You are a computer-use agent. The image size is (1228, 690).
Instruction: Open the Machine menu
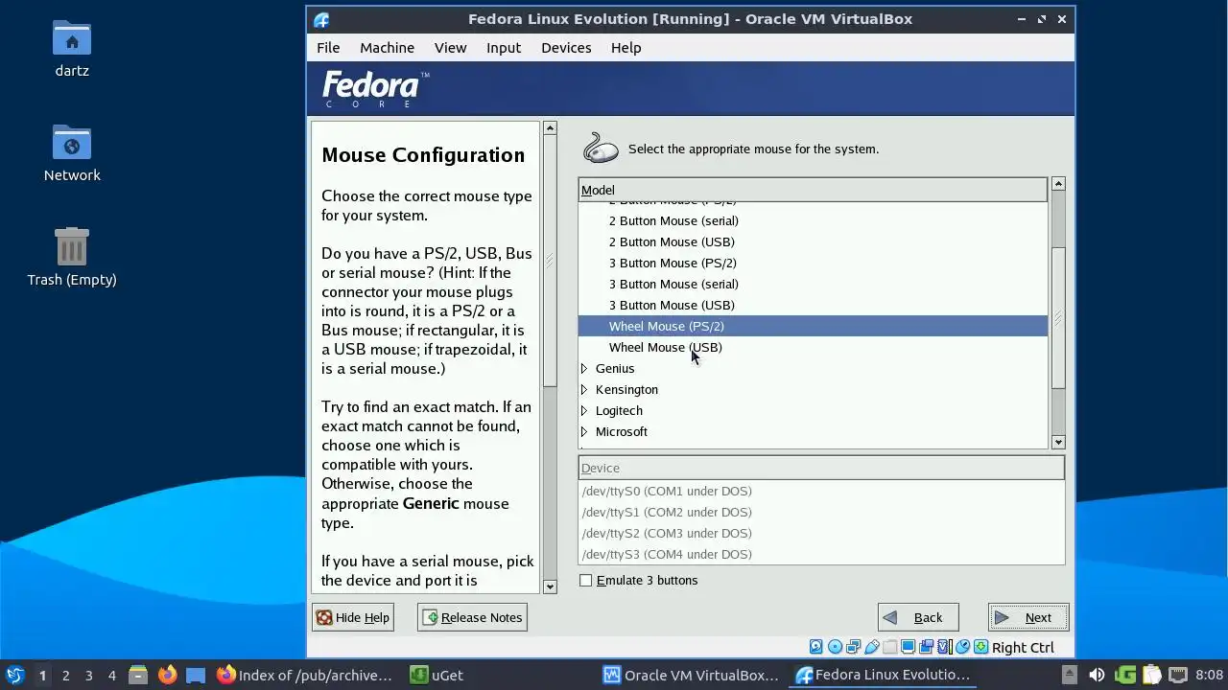(x=387, y=48)
